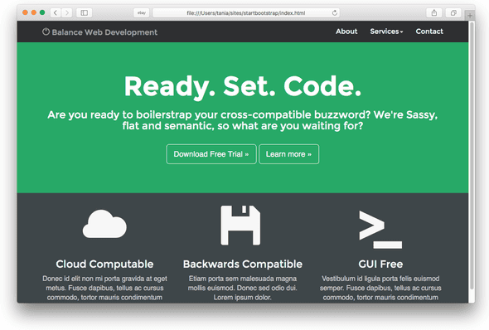Click the browser back arrow button
The height and width of the screenshot is (330, 489).
[x=56, y=12]
